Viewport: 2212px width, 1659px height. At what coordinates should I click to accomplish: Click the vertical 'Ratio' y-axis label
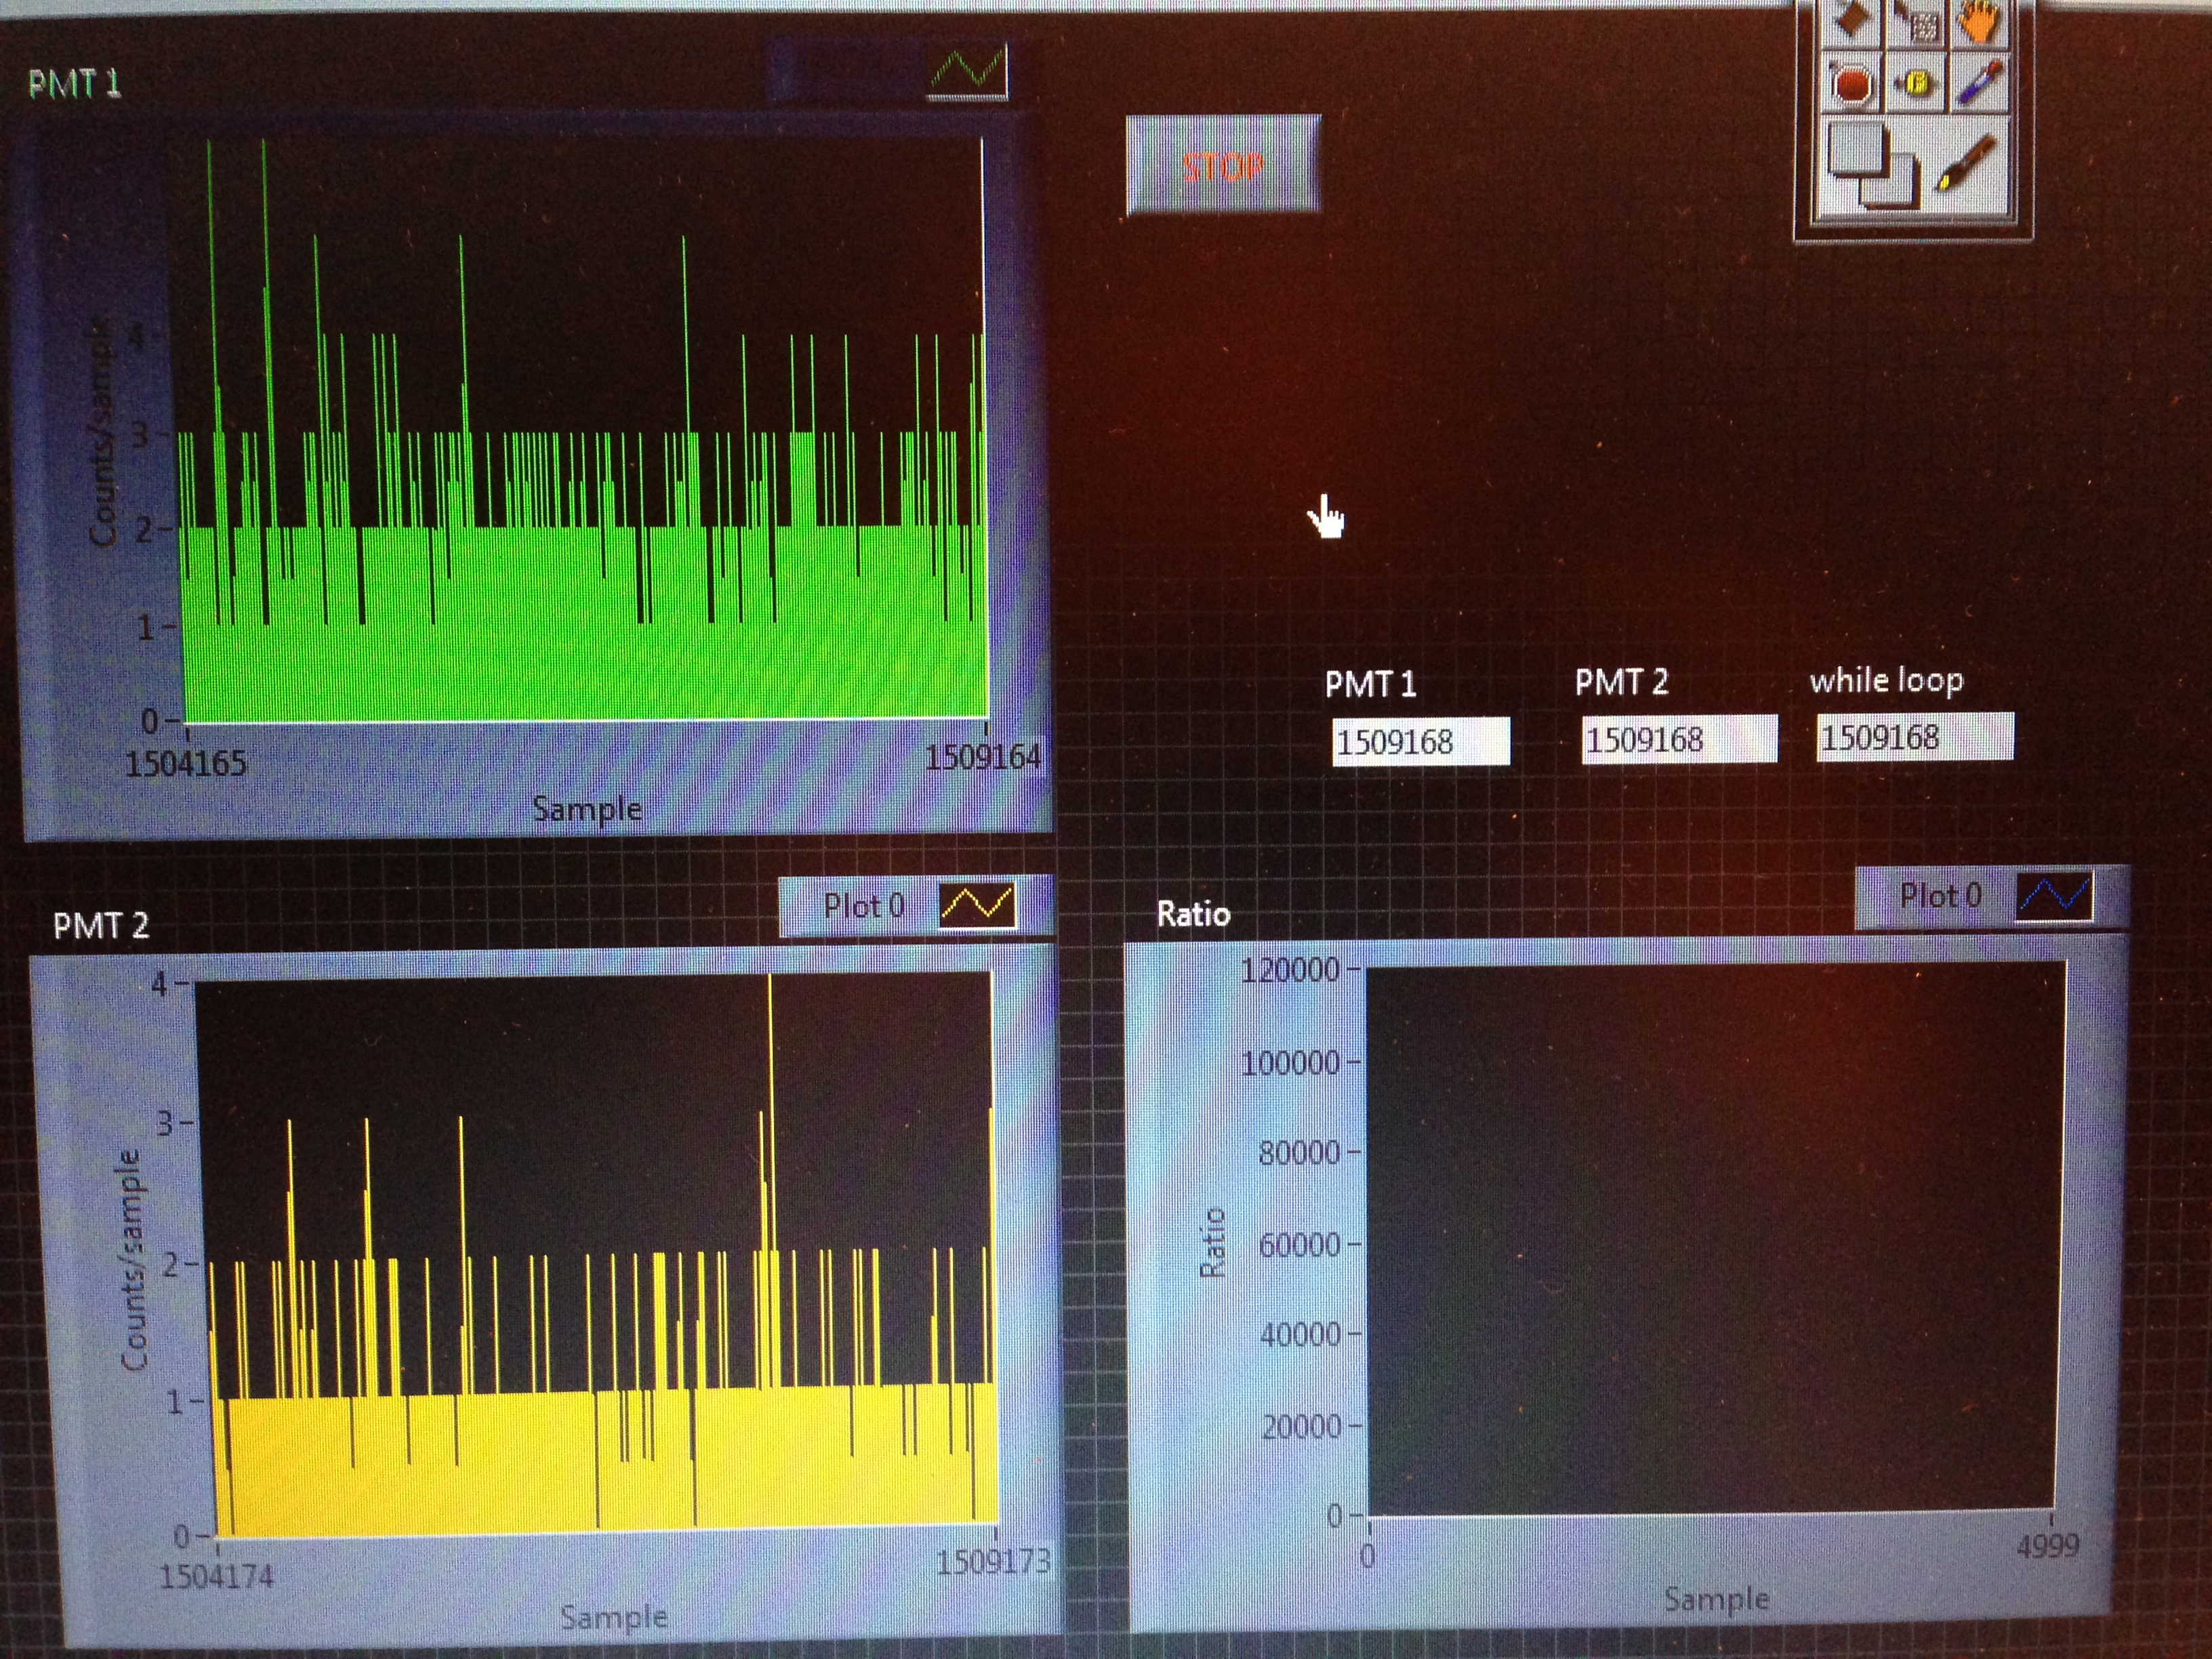[x=1212, y=1243]
